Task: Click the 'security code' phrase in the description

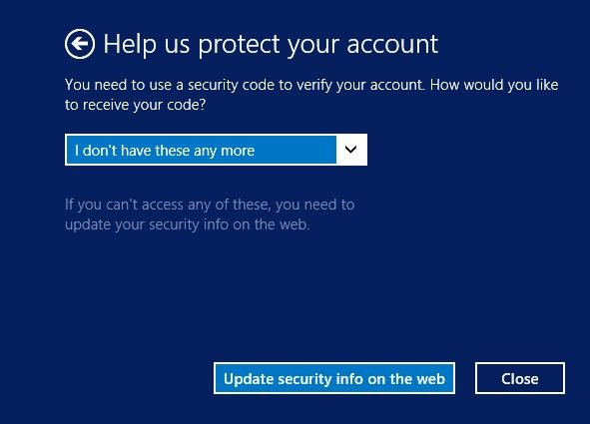Action: click(232, 86)
